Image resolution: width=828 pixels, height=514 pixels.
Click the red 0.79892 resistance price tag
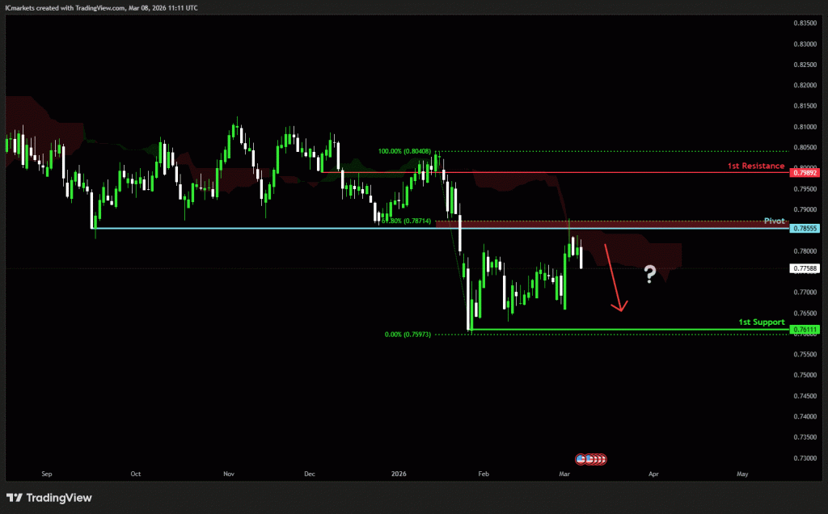(806, 173)
